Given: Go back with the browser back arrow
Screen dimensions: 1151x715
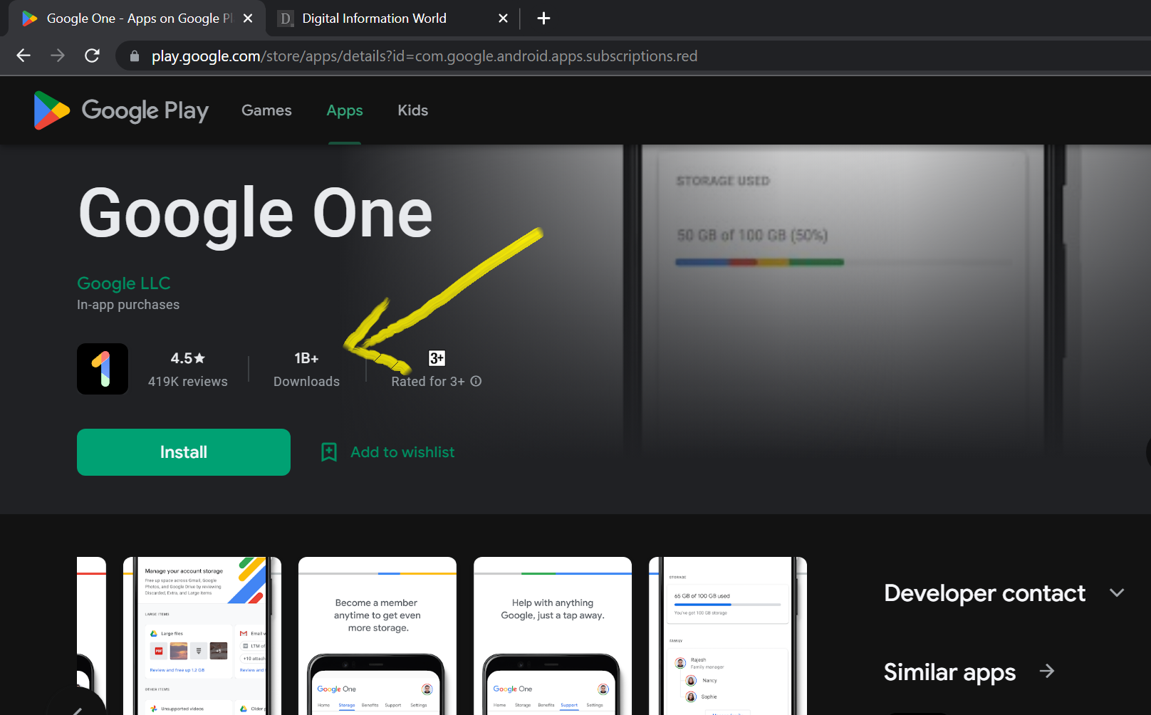Looking at the screenshot, I should tap(24, 56).
